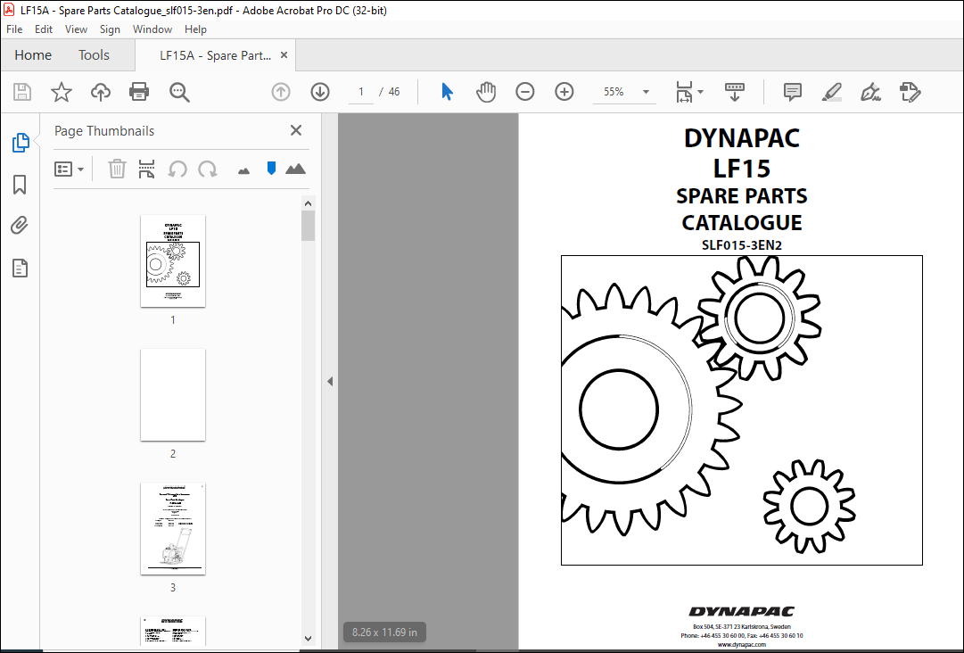Open the View menu

point(76,29)
